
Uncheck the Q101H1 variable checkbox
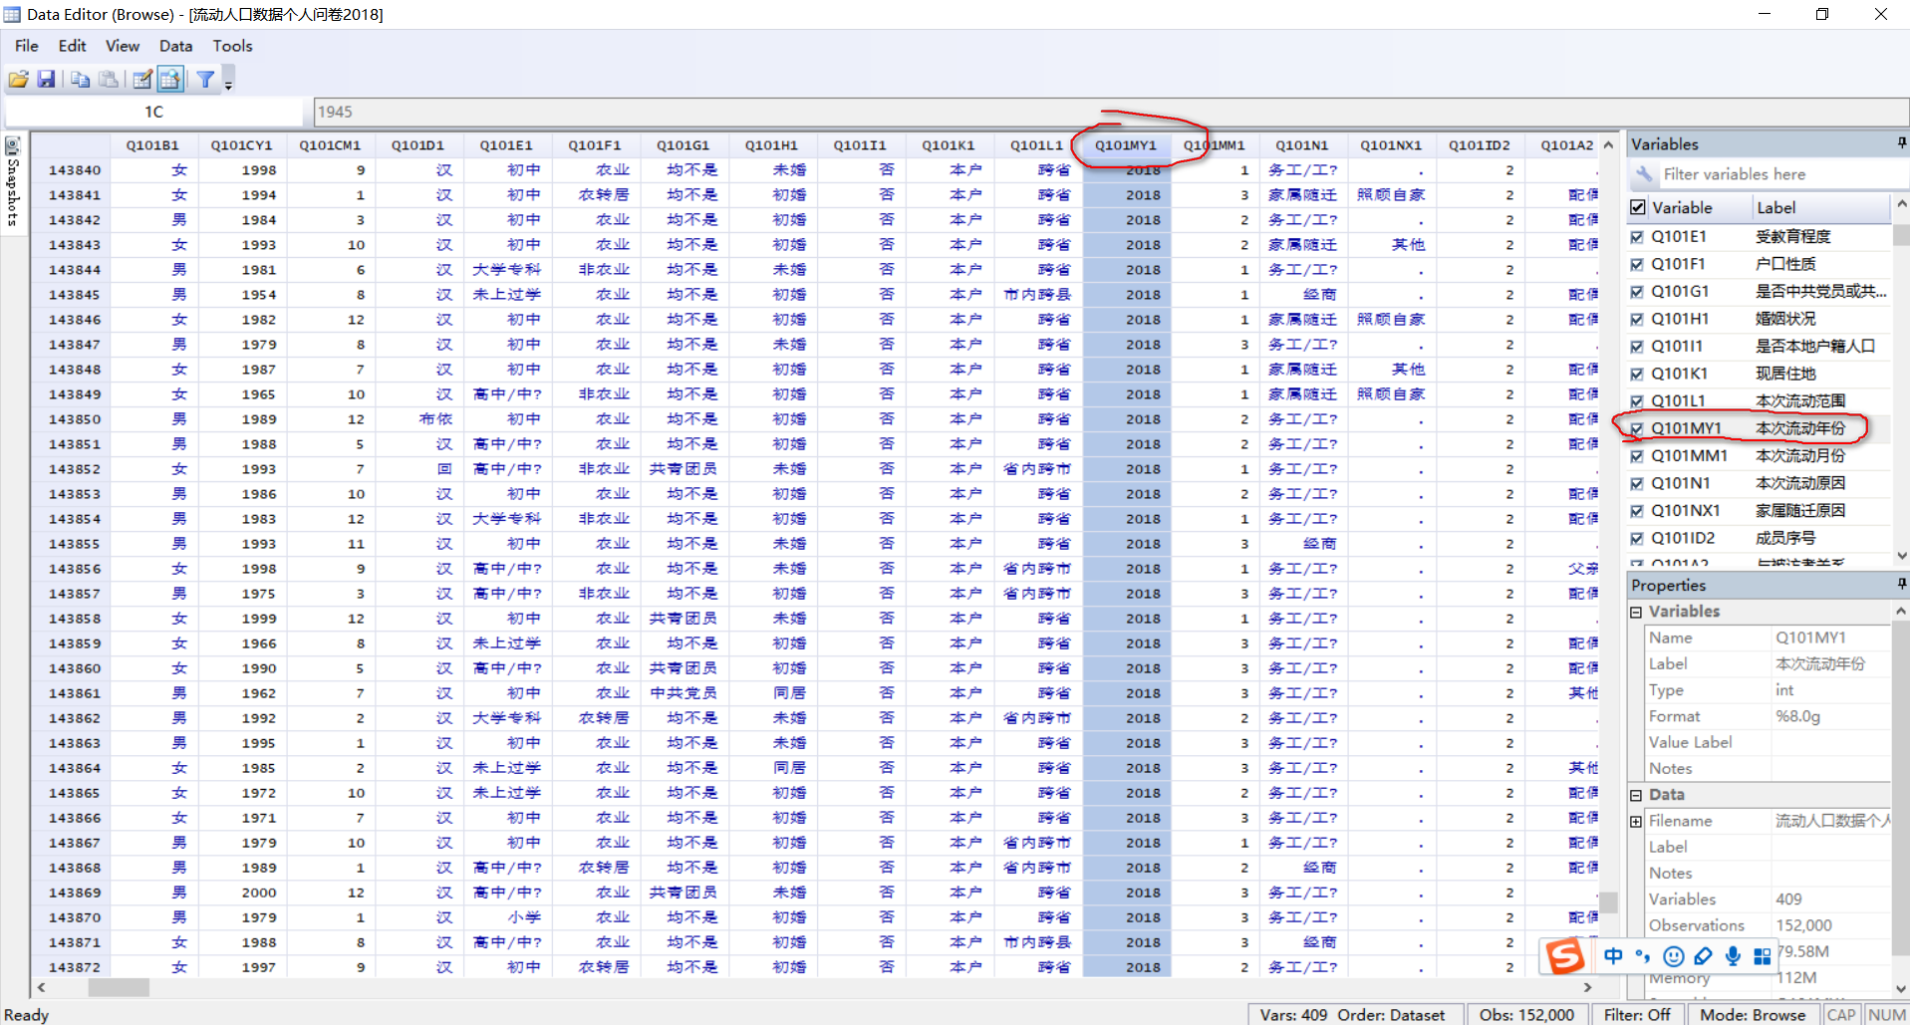(1637, 319)
